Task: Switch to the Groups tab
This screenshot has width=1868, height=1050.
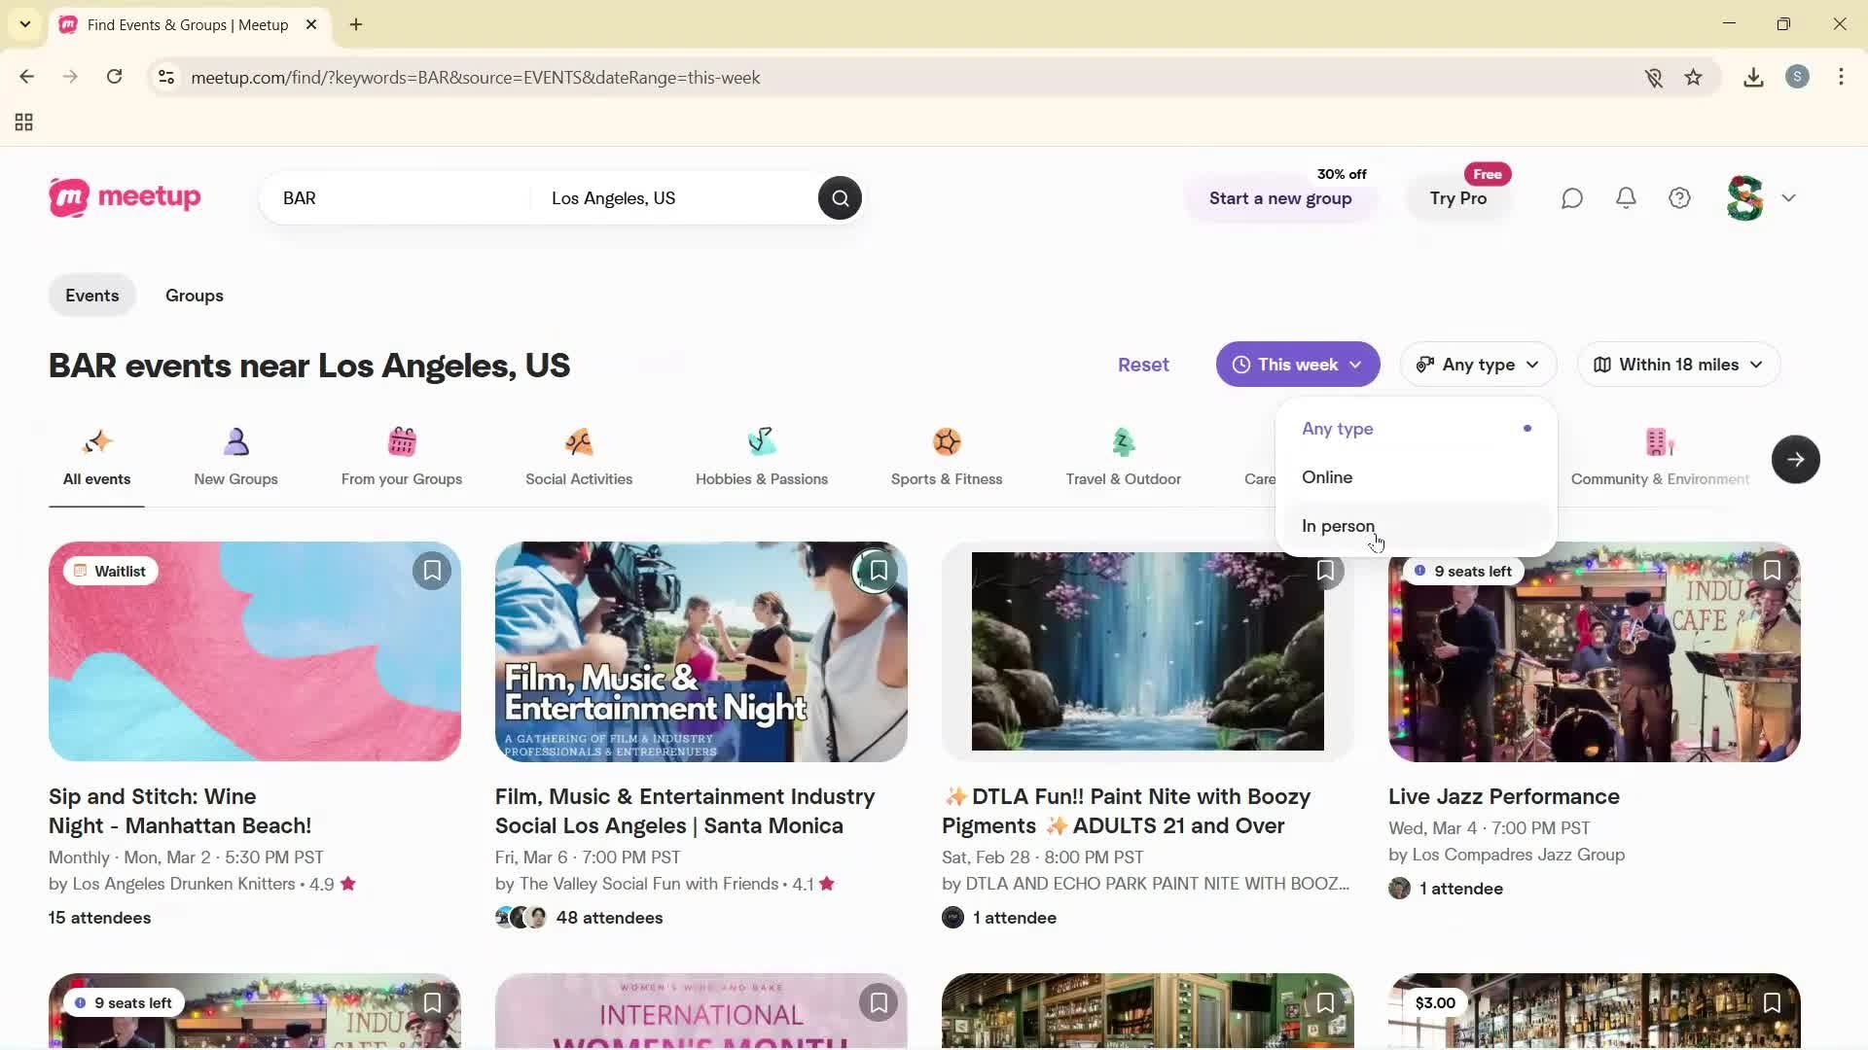Action: (195, 295)
